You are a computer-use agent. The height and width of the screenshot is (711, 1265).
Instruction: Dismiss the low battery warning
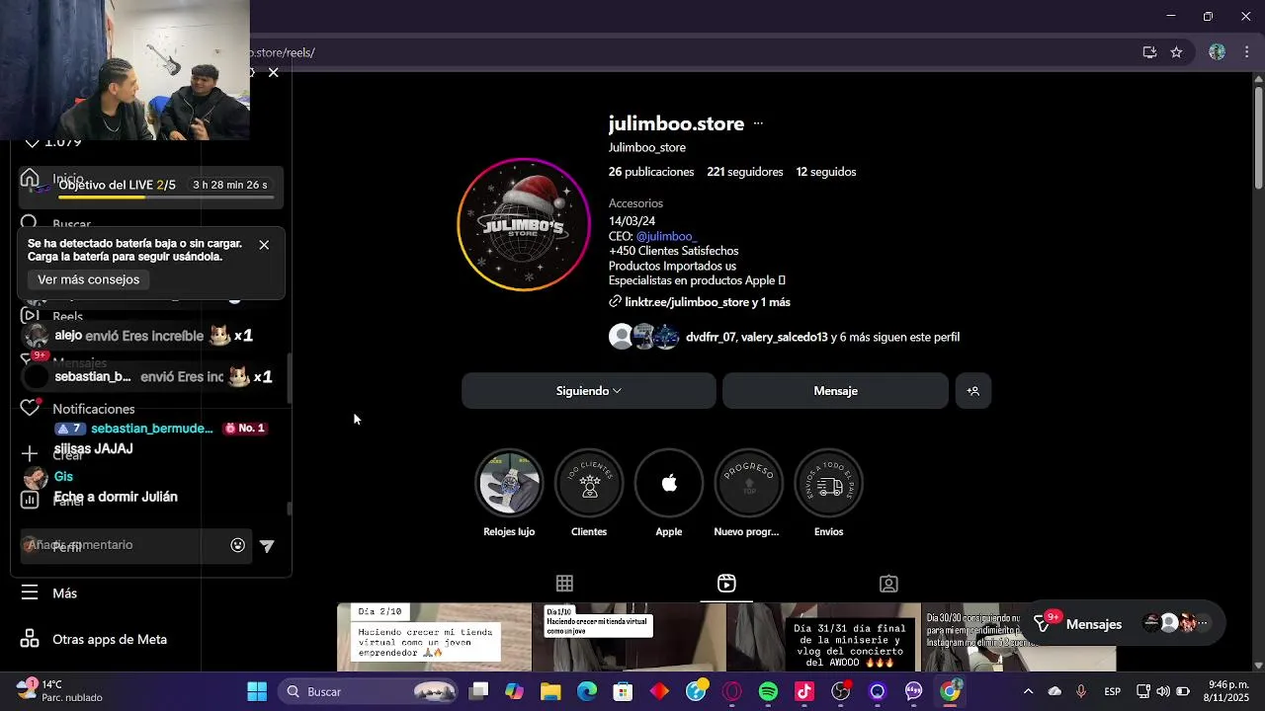(264, 245)
